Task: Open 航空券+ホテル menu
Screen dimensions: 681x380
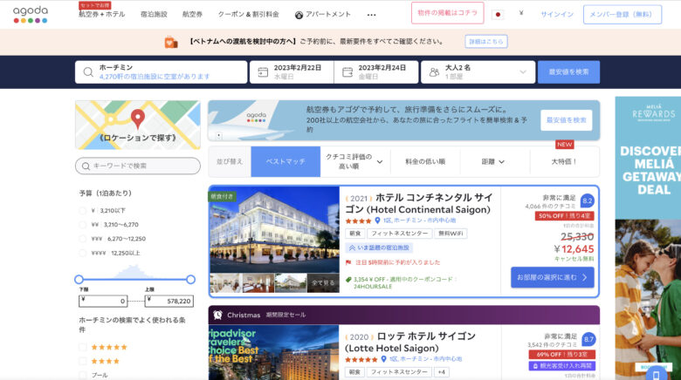Action: click(x=101, y=14)
